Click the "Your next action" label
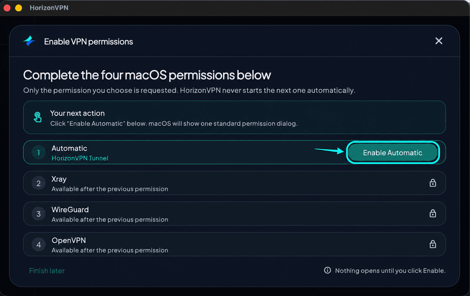 pos(77,113)
